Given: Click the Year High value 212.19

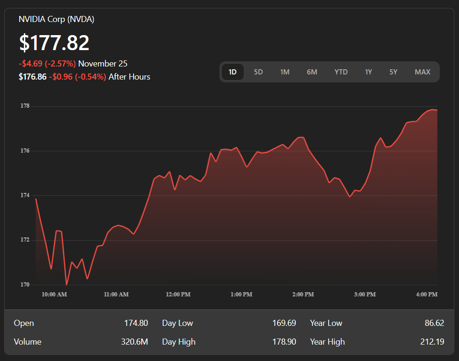Looking at the screenshot, I should pos(432,342).
